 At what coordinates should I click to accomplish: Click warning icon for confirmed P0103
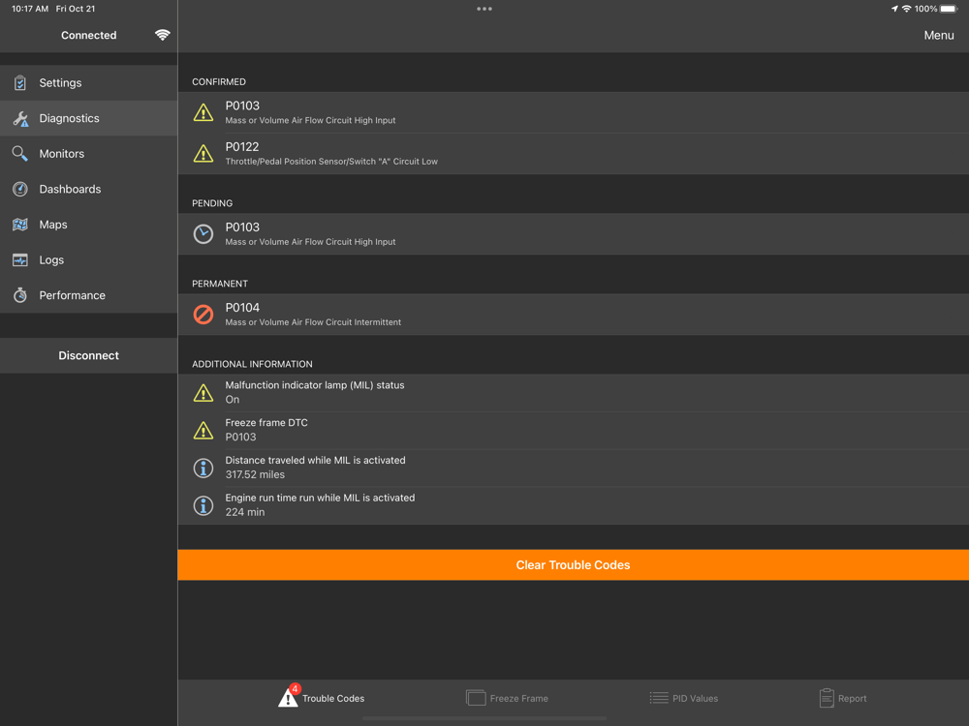[x=203, y=112]
